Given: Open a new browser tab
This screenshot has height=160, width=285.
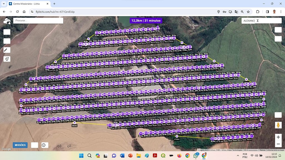Looking at the screenshot, I should (54, 4).
